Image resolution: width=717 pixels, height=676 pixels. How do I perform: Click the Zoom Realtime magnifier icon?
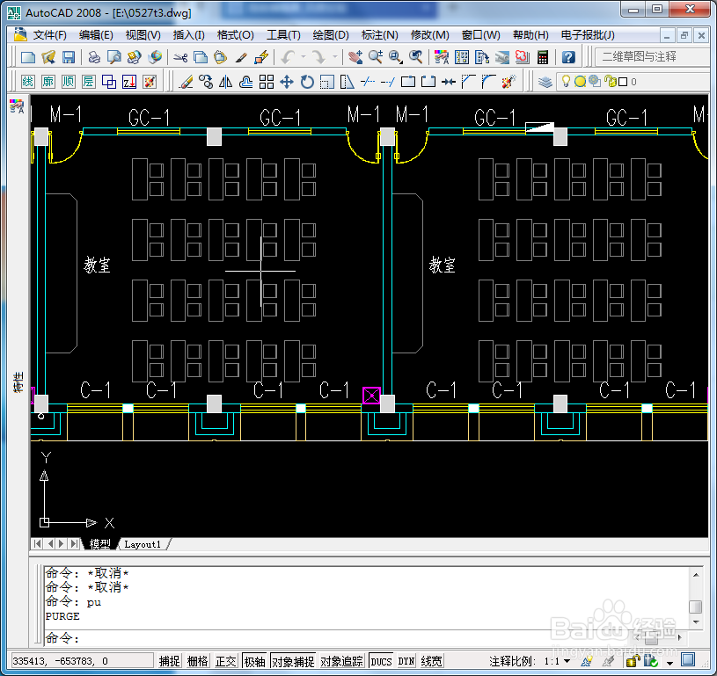pyautogui.click(x=376, y=57)
